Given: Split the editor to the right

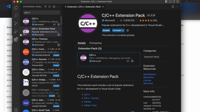Looking at the screenshot, I should (x=173, y=7).
